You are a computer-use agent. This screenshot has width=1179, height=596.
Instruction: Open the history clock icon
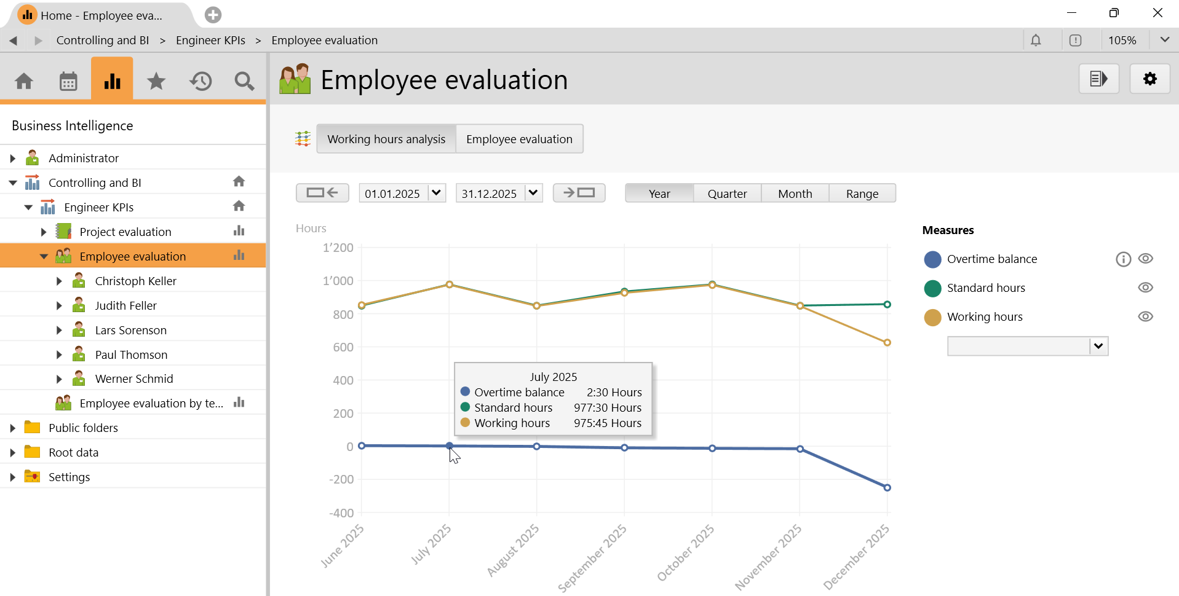[x=200, y=81]
